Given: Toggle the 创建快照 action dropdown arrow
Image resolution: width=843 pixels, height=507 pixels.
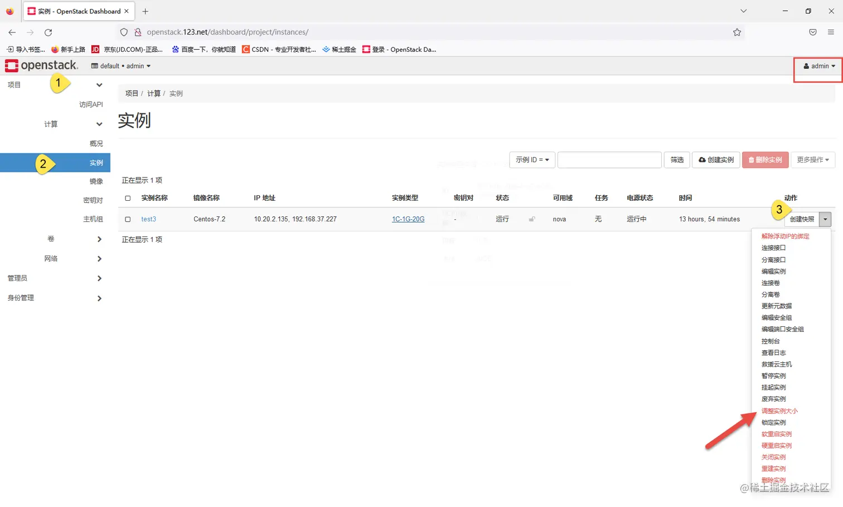Looking at the screenshot, I should [x=825, y=219].
